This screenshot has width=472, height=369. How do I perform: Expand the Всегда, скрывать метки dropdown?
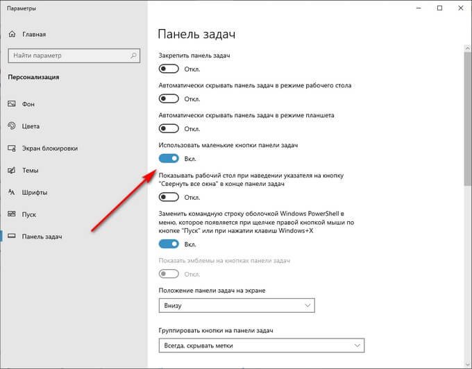(x=261, y=345)
